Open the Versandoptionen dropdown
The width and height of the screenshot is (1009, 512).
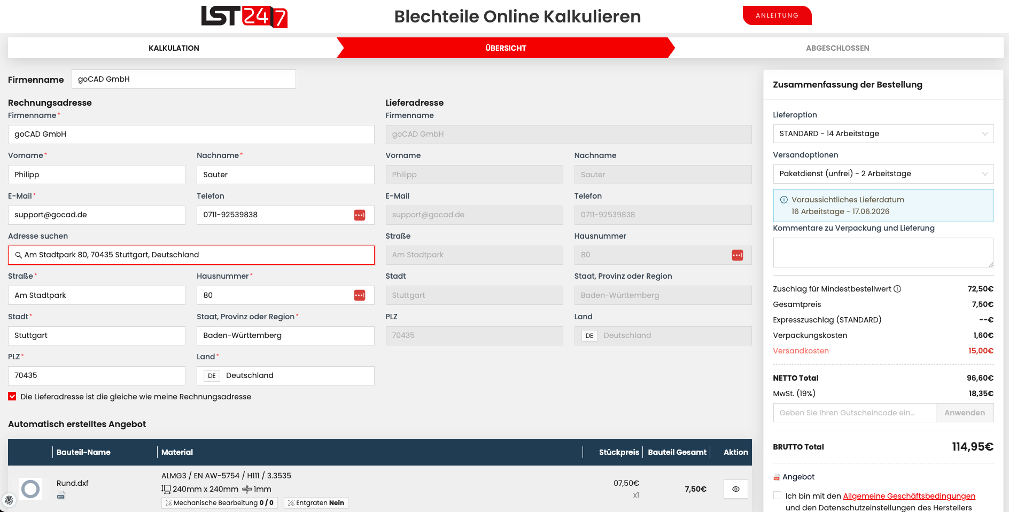pyautogui.click(x=883, y=174)
